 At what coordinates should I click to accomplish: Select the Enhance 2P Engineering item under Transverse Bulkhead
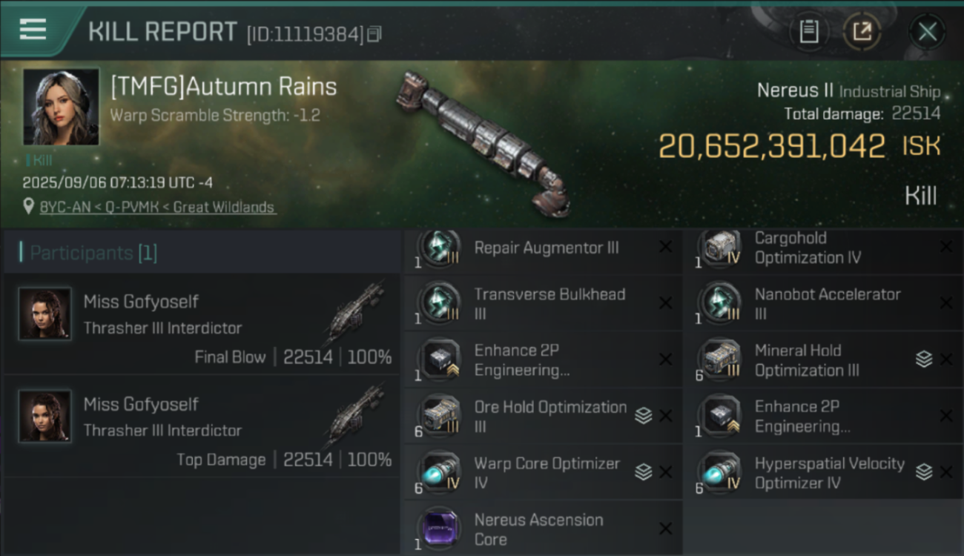(543, 360)
